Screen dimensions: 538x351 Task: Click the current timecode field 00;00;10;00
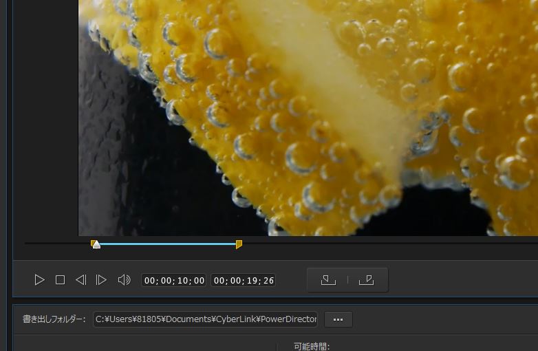pos(174,280)
